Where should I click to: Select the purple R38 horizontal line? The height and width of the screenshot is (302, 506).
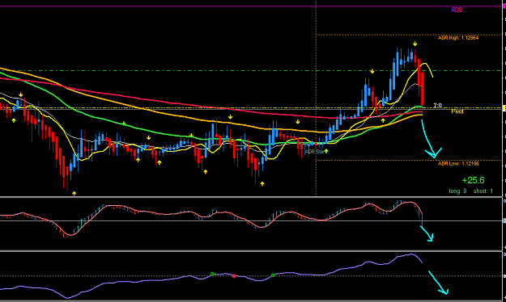point(250,6)
